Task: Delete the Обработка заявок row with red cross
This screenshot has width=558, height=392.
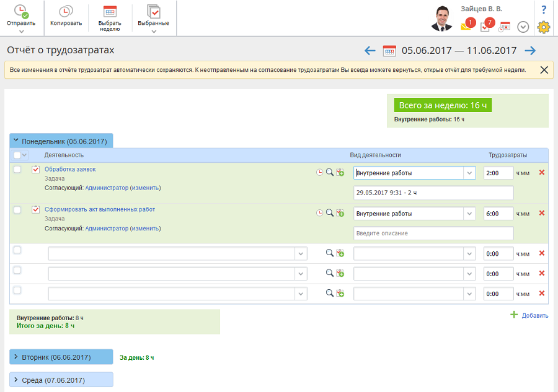Action: (542, 172)
